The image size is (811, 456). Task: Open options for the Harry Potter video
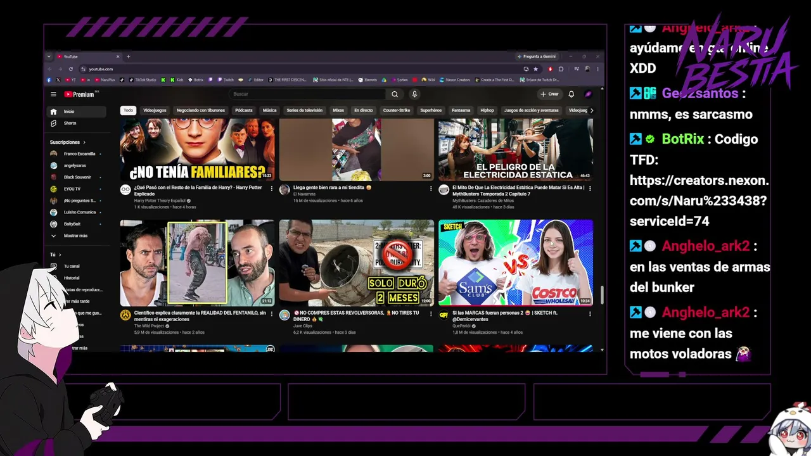click(x=272, y=189)
